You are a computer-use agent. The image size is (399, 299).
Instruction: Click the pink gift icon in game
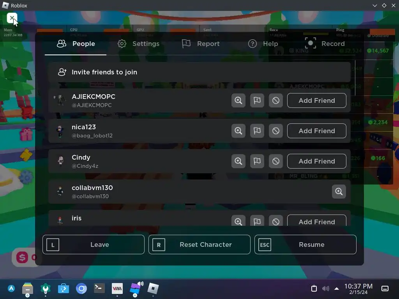[26, 134]
